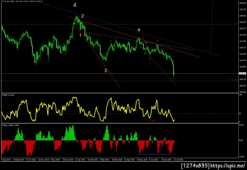The width and height of the screenshot is (247, 170).
Task: Select the blue horizontal line in Fisher panel
Action: tap(154, 154)
